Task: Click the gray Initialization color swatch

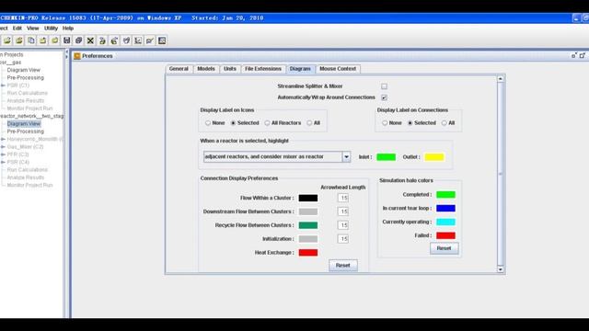Action: click(308, 239)
